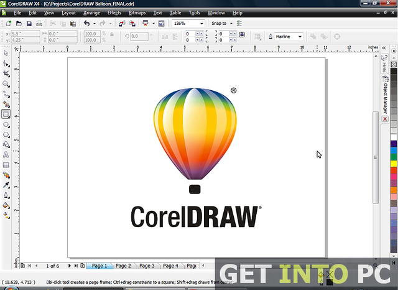Click the vertical scrollbar thumb
This screenshot has width=398, height=290.
coord(376,157)
